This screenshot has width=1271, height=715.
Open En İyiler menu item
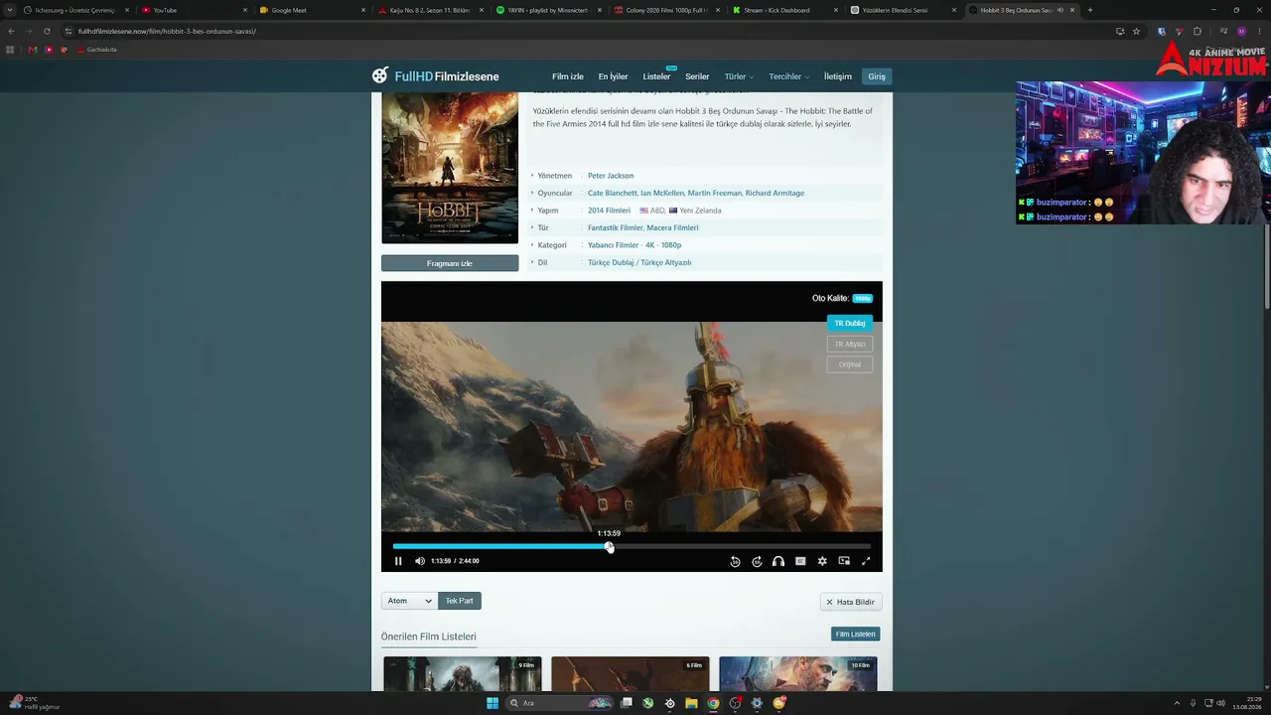point(613,76)
